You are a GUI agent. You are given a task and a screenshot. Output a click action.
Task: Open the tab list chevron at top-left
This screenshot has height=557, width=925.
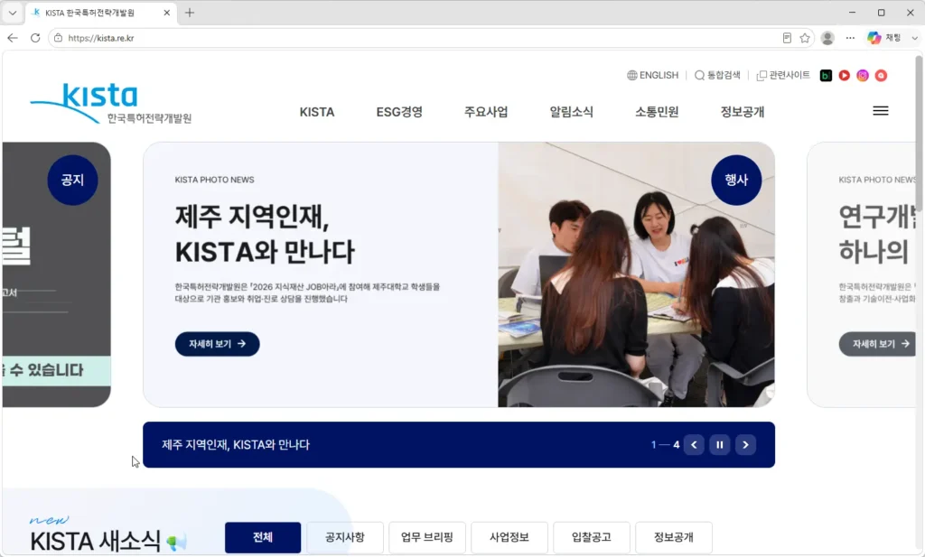click(x=13, y=13)
